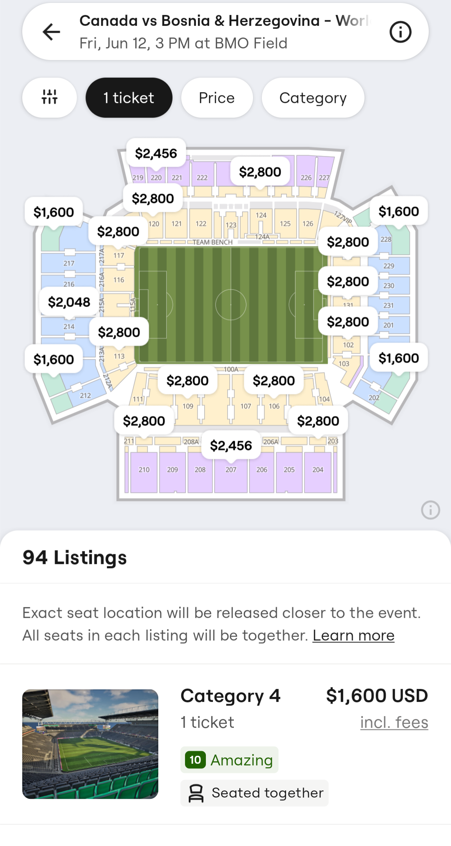Open the 1 ticket quantity selector
Screen dimensions: 451x846
coord(129,97)
